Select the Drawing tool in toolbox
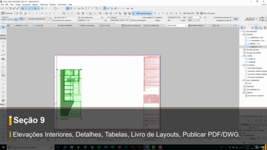The height and width of the screenshot is (150, 267). point(3,75)
